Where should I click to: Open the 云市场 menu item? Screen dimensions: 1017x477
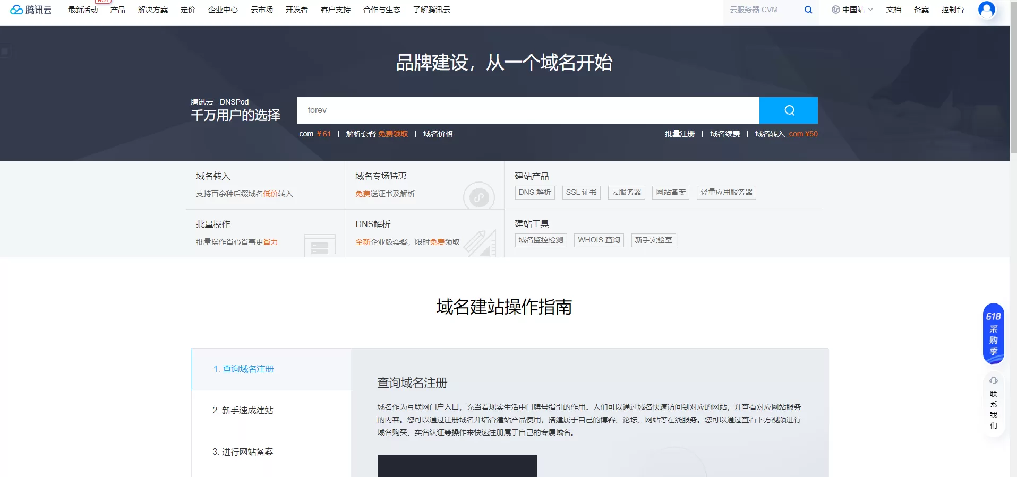262,10
